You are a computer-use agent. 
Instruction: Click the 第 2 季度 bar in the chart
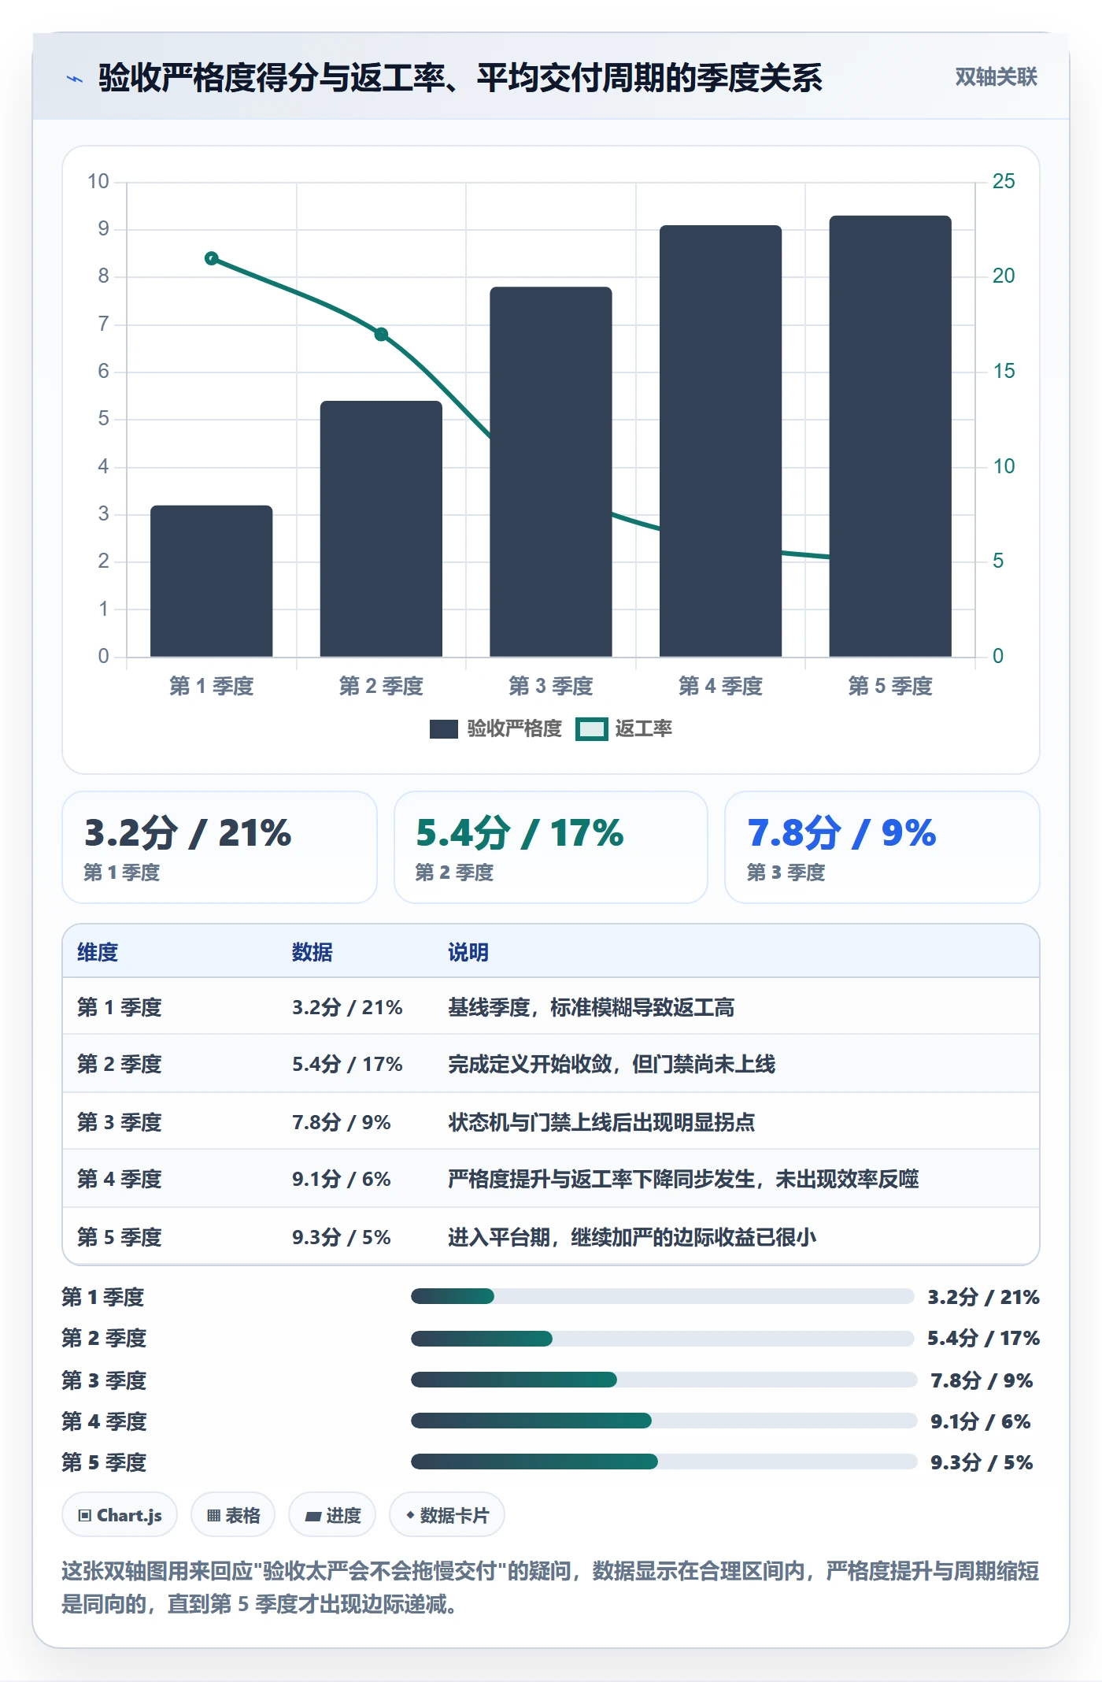(x=381, y=528)
